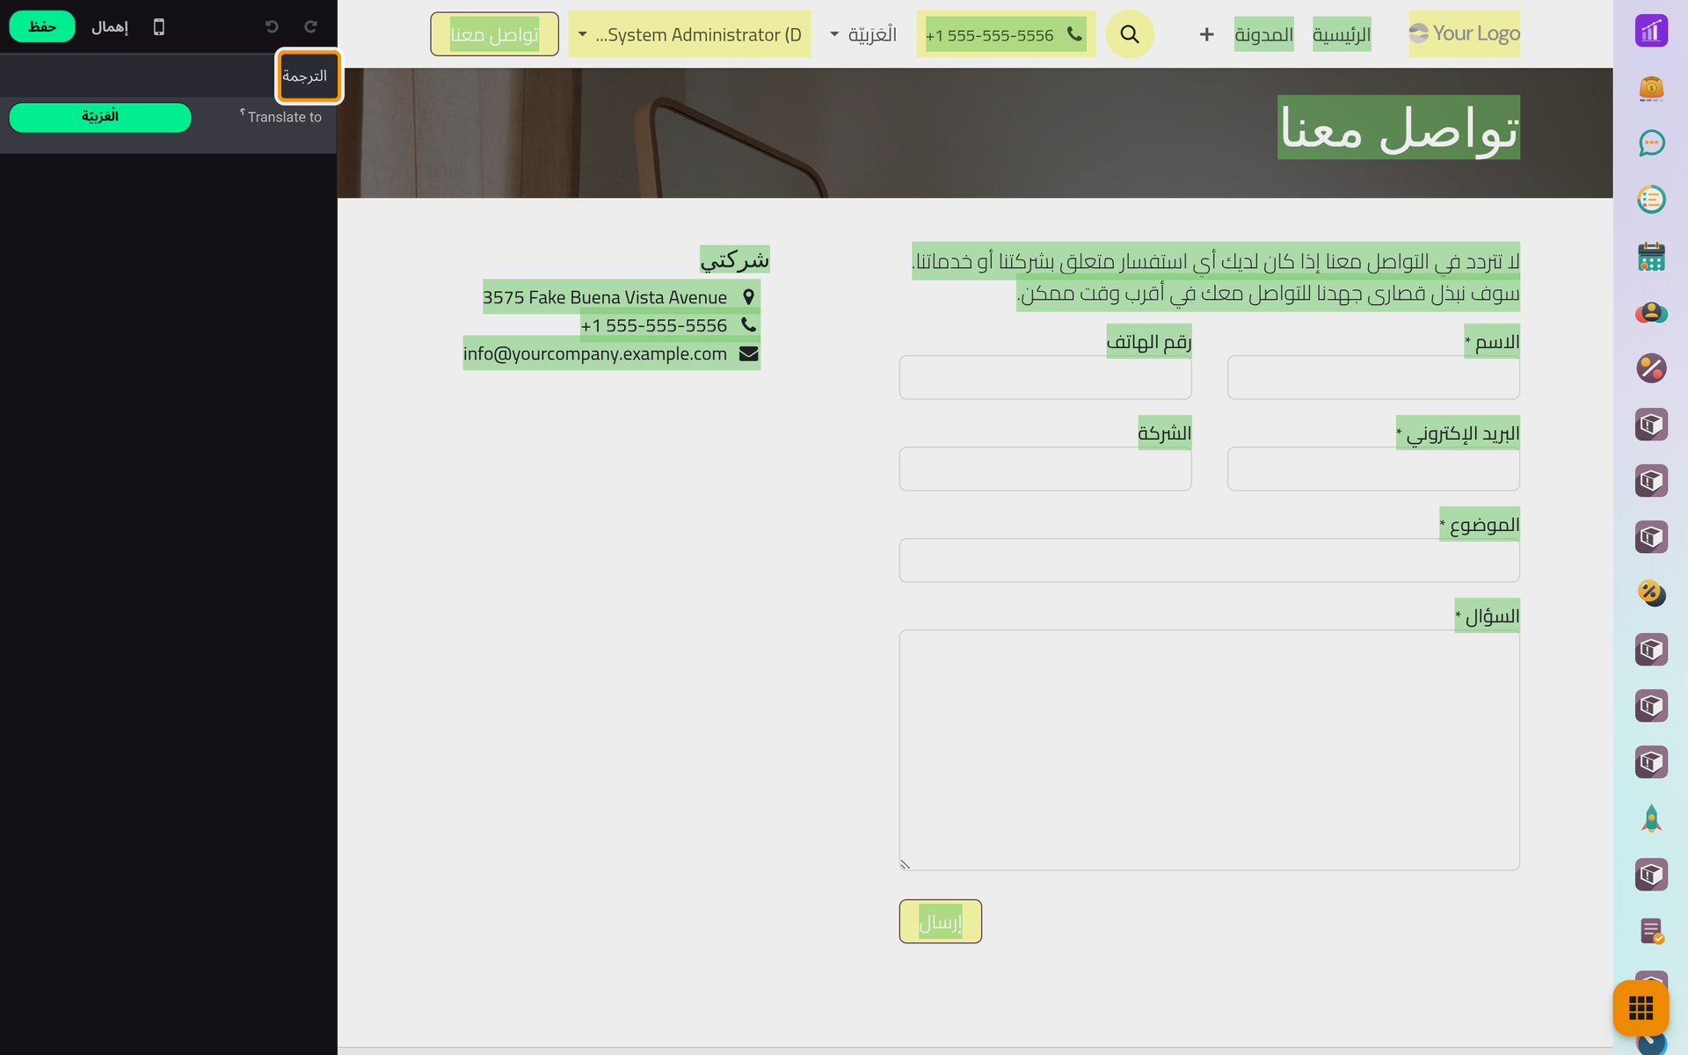The image size is (1688, 1055).
Task: Focus the رقم الهاتف phone input field
Action: 1045,377
